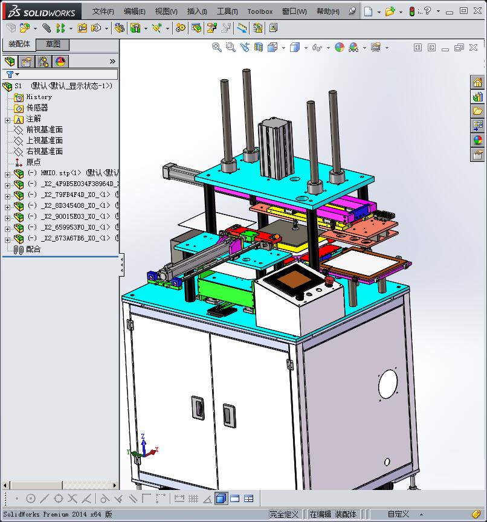The height and width of the screenshot is (522, 487).
Task: Click the Edit Appearance color ball
Action: (339, 47)
